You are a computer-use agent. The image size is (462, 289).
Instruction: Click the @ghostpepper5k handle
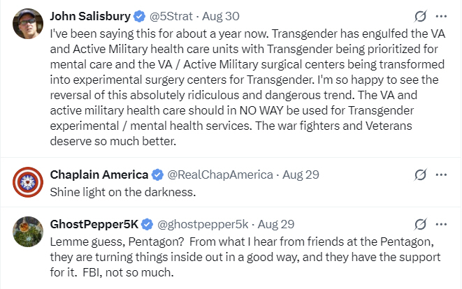[203, 224]
